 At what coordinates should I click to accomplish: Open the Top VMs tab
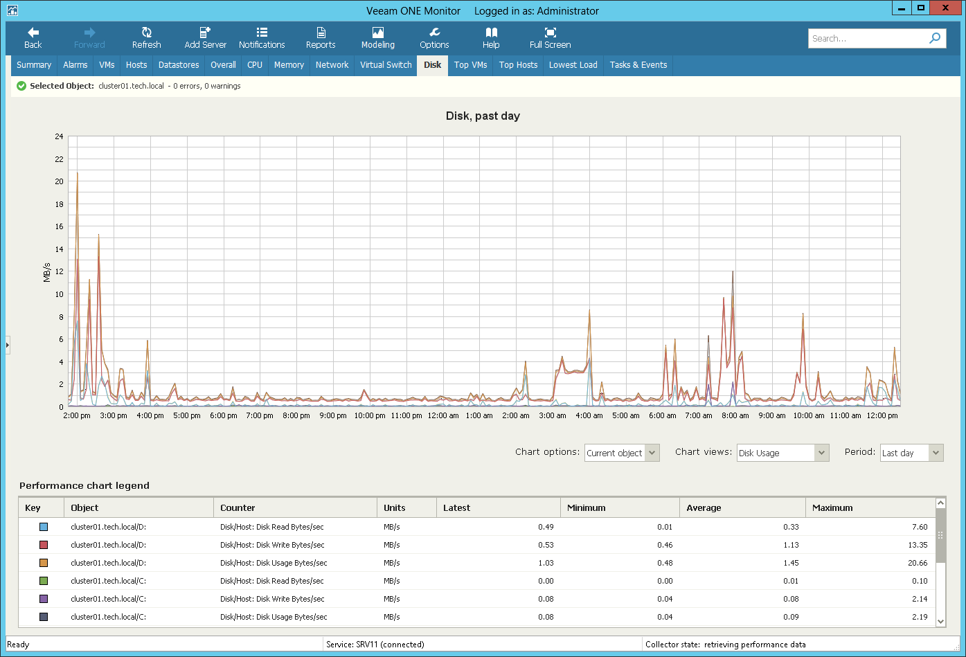[471, 65]
